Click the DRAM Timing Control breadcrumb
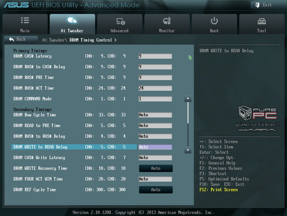This screenshot has width=287, height=216. click(x=91, y=40)
